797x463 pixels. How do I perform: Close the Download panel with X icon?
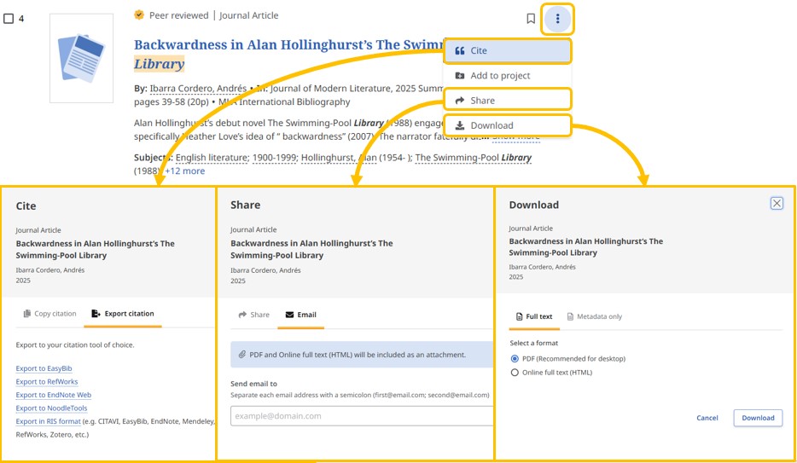[x=776, y=203]
